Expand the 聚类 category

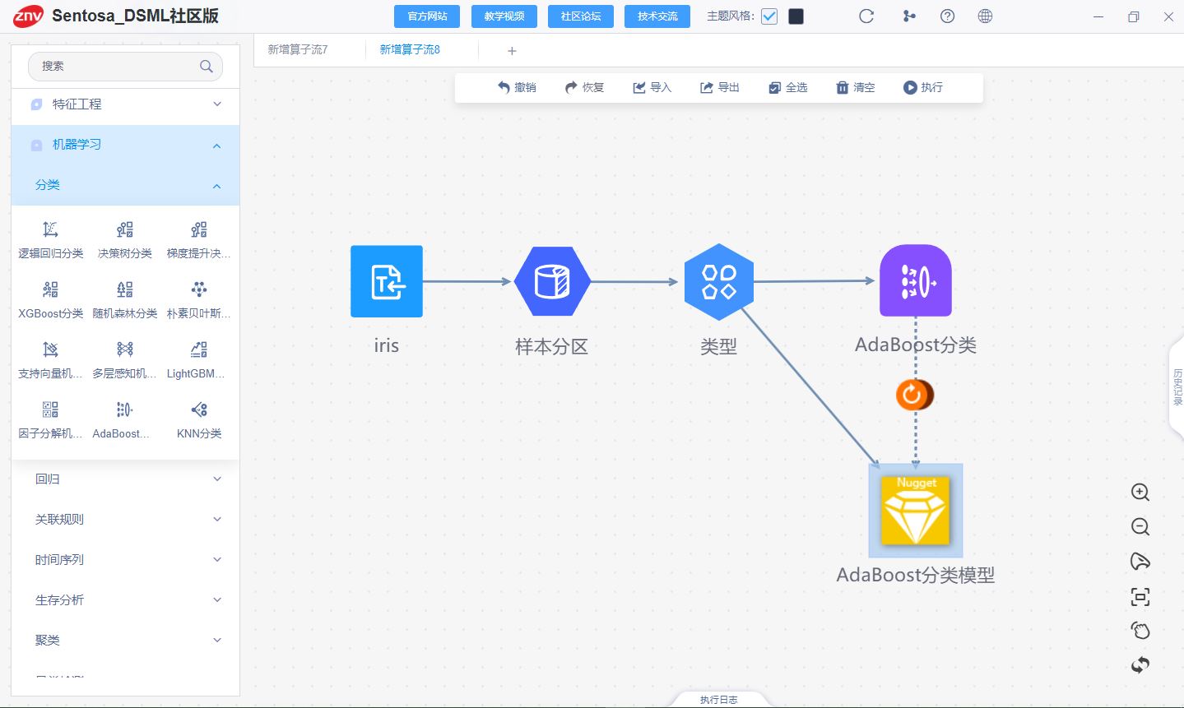[126, 640]
